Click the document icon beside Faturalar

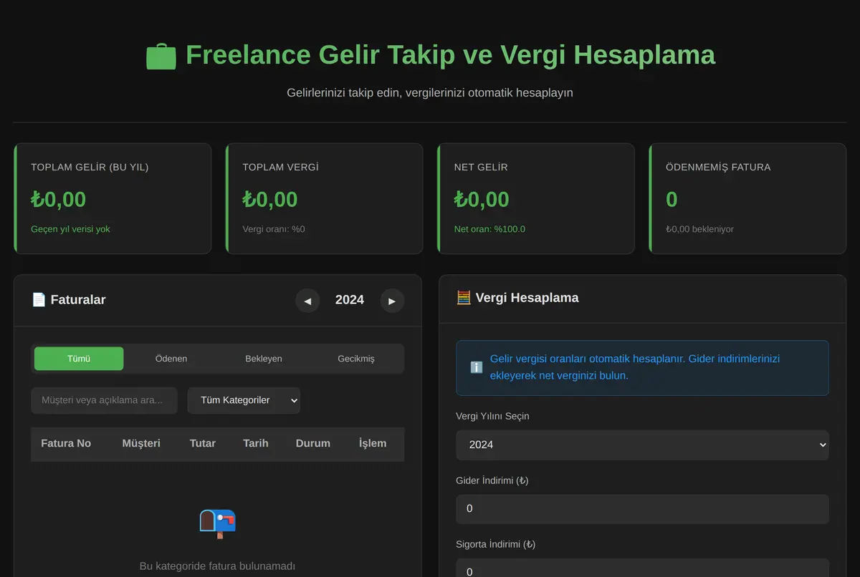coord(39,299)
